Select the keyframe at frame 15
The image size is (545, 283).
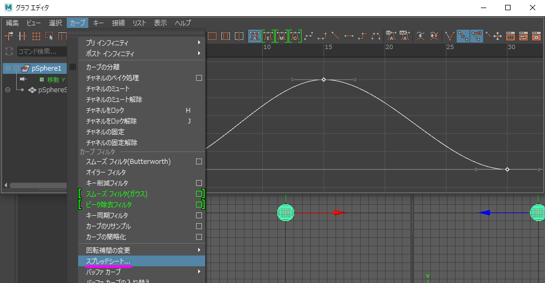[324, 80]
